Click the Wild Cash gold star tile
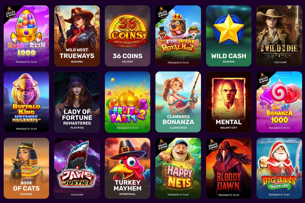The width and height of the screenshot is (305, 203). point(229,36)
